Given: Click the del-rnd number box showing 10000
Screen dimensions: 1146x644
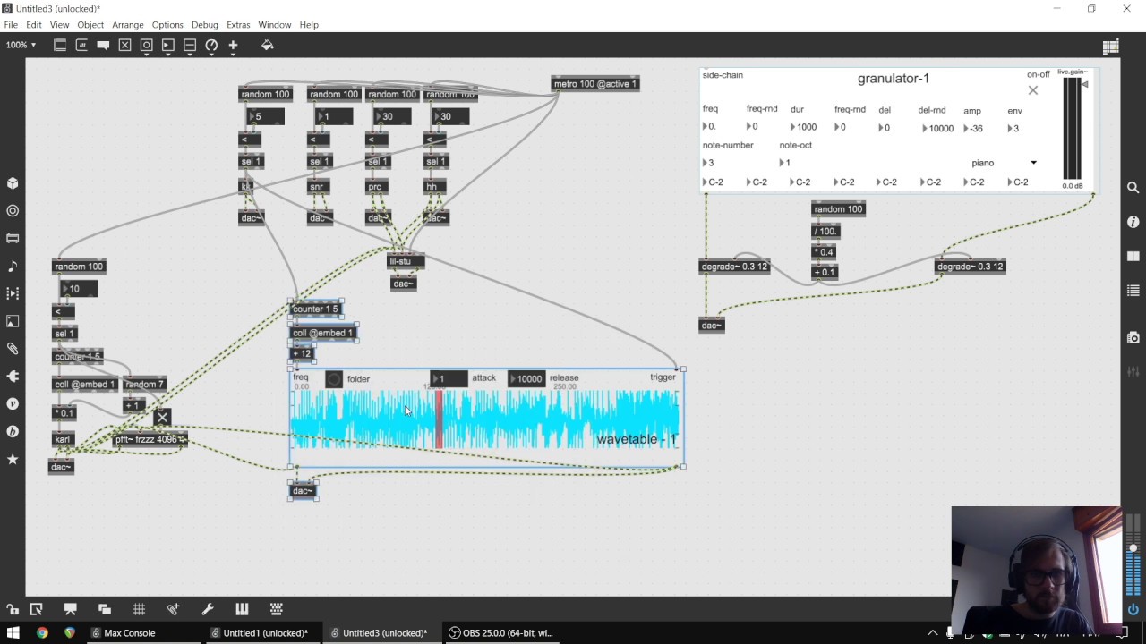Looking at the screenshot, I should coord(938,128).
